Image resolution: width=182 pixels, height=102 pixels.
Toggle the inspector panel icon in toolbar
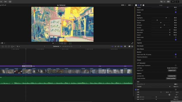(177, 2)
